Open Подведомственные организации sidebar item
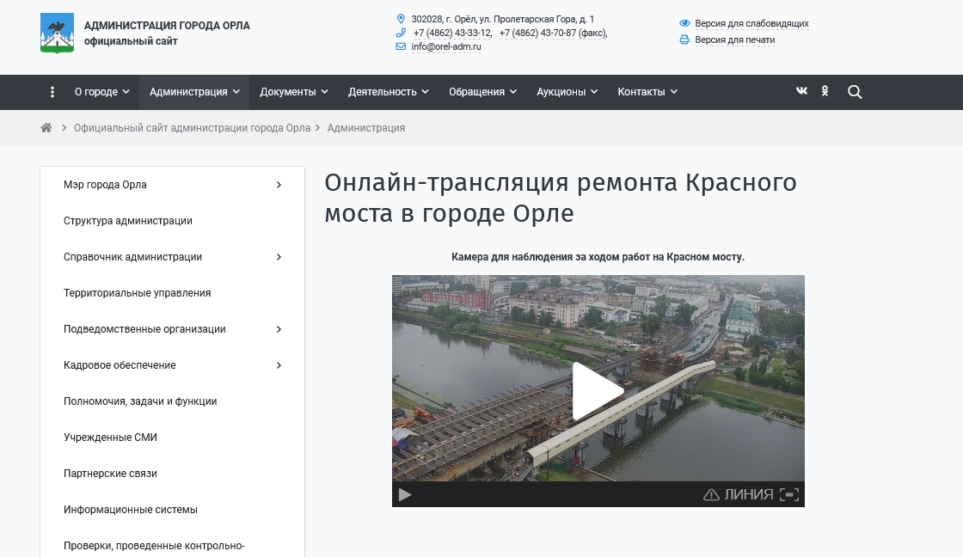The image size is (963, 557). coord(144,329)
